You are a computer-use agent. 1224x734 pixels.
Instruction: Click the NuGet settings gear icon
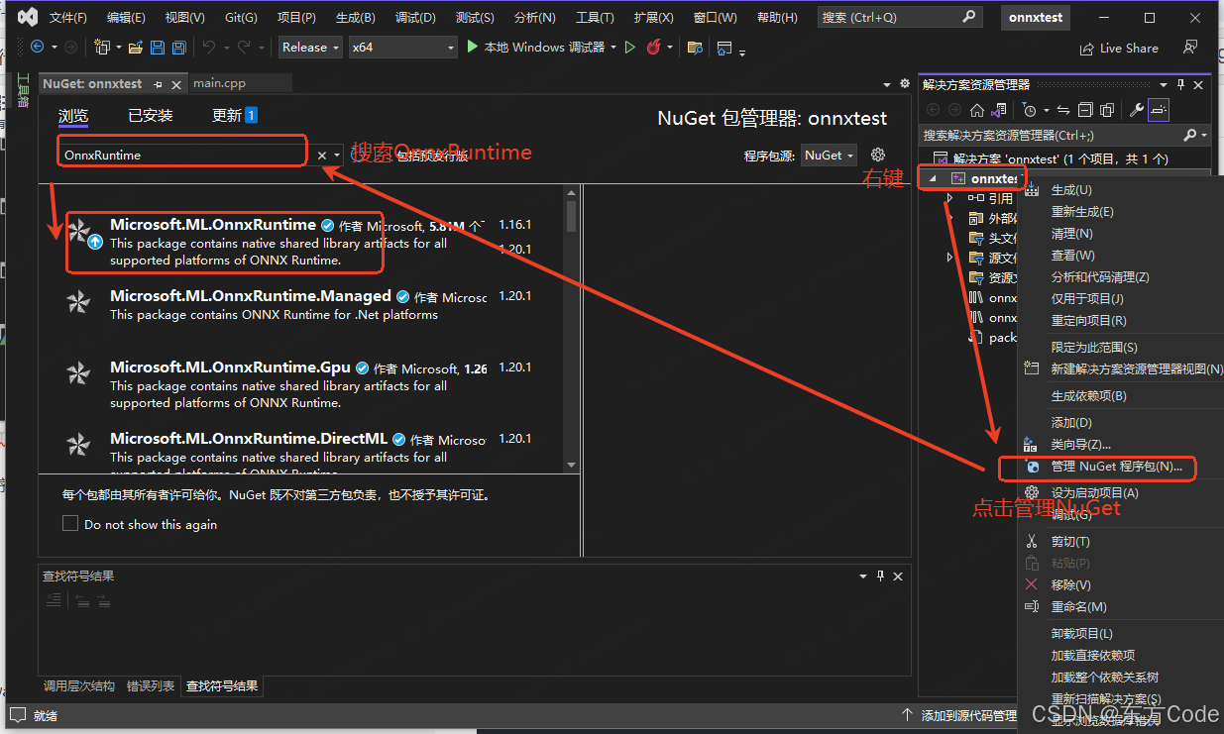(x=877, y=155)
